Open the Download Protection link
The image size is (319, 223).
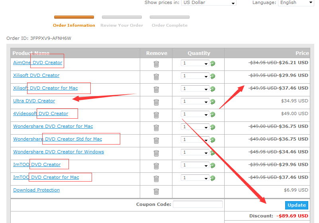pyautogui.click(x=36, y=190)
